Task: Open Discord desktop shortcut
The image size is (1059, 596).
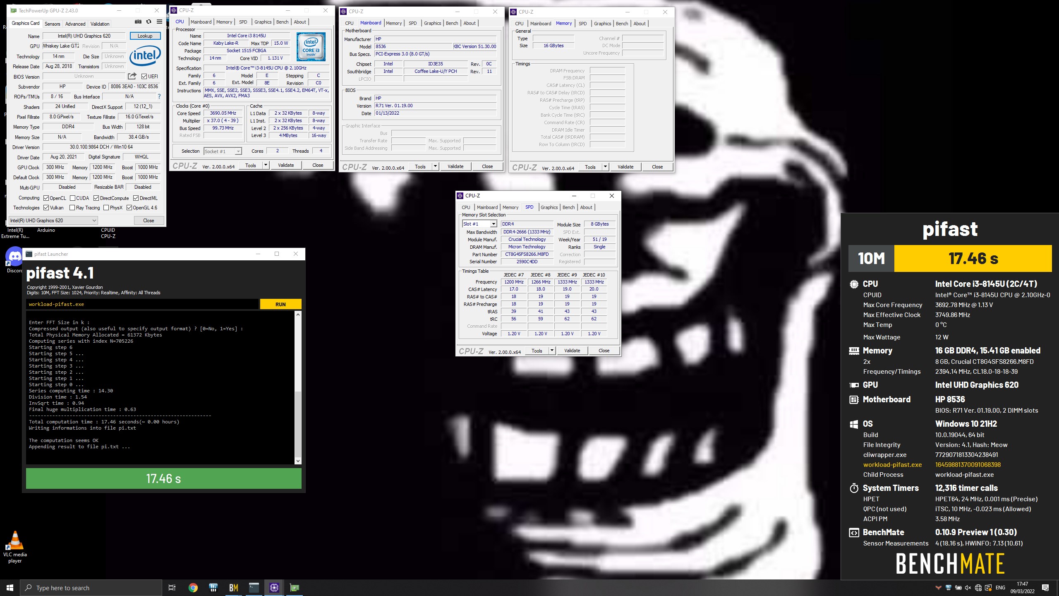Action: 15,261
